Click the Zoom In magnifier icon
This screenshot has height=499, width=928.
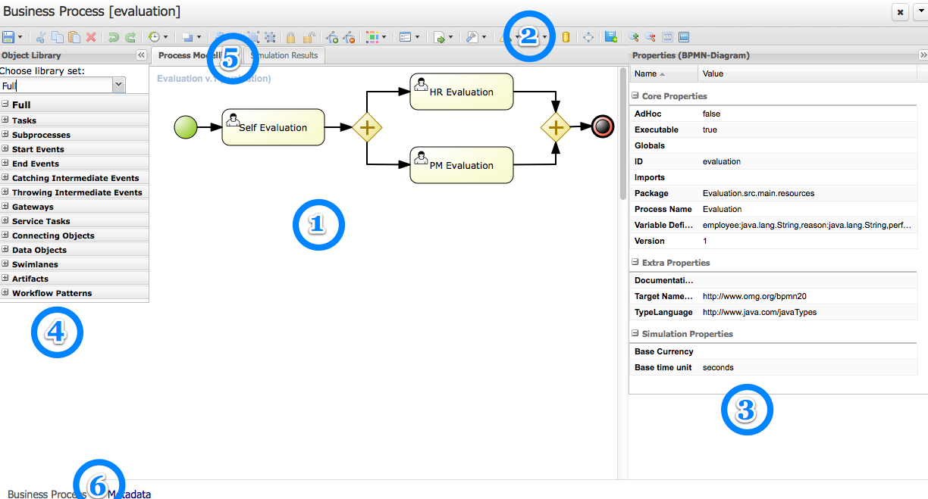634,37
